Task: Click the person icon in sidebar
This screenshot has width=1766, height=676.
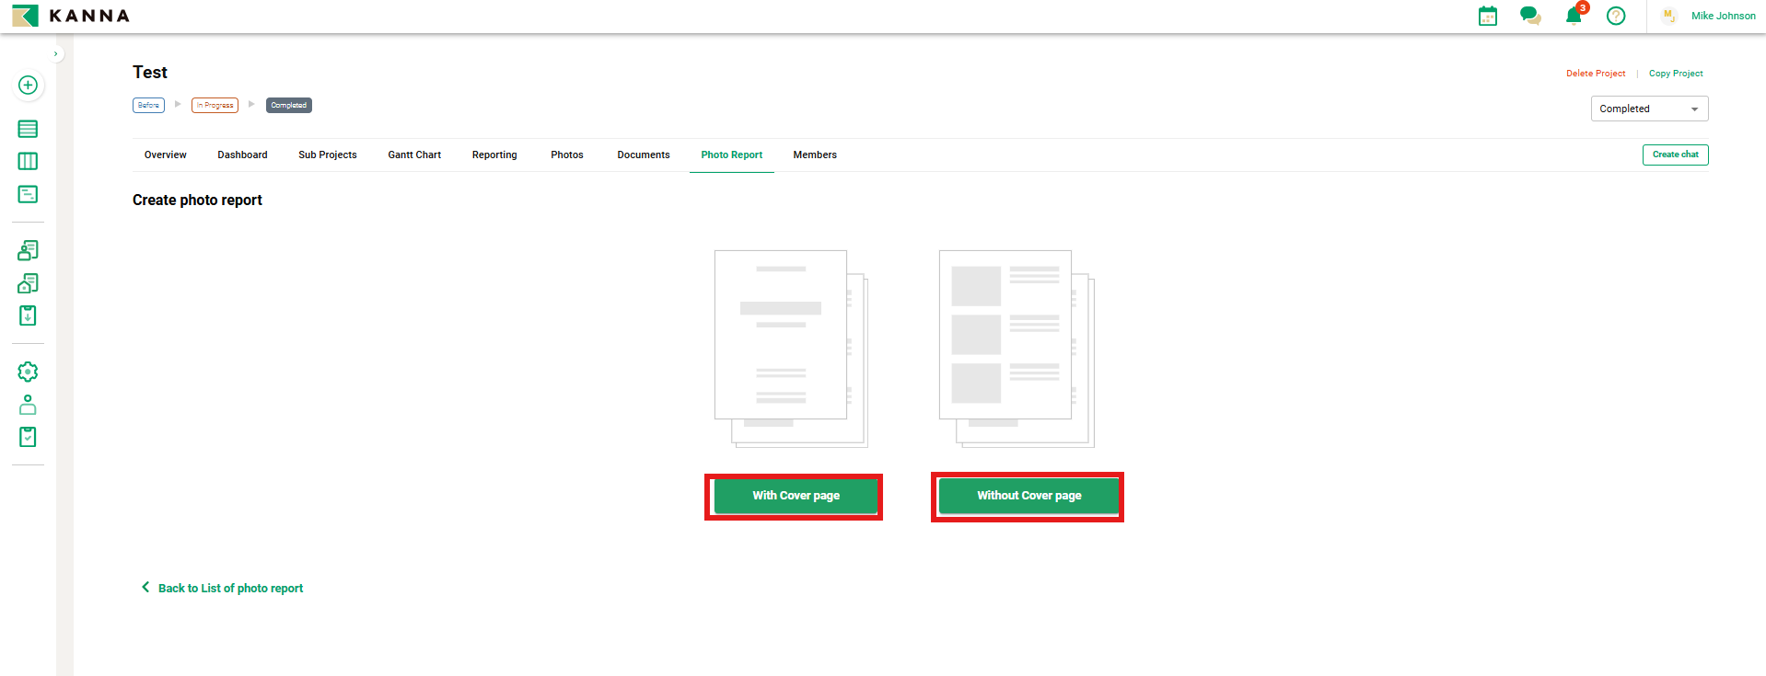Action: coord(28,405)
